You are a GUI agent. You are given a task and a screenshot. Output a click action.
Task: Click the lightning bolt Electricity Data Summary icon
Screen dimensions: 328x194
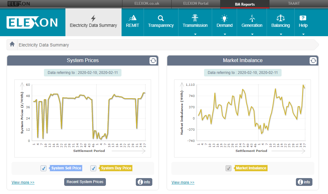pos(93,18)
